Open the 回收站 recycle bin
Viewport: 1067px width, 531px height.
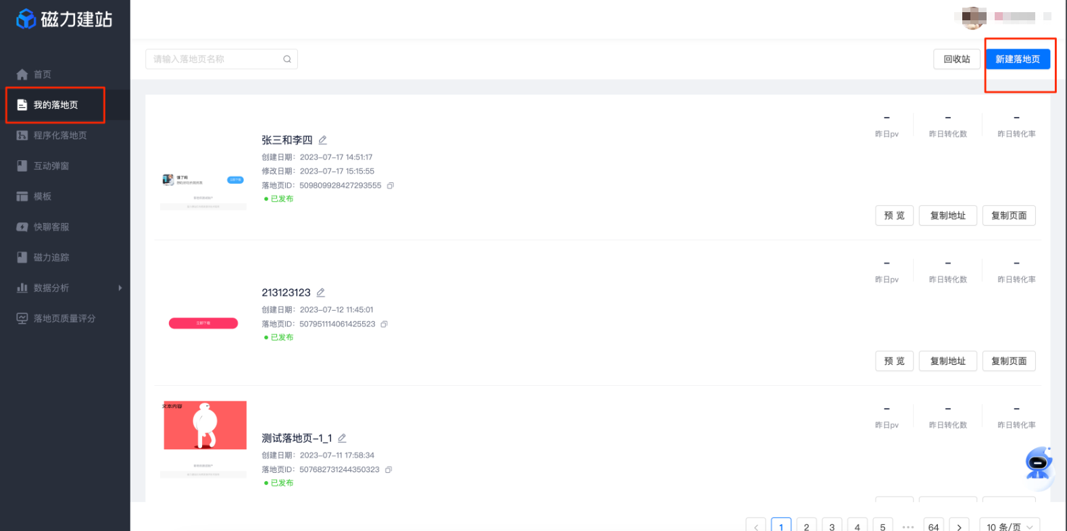[956, 59]
